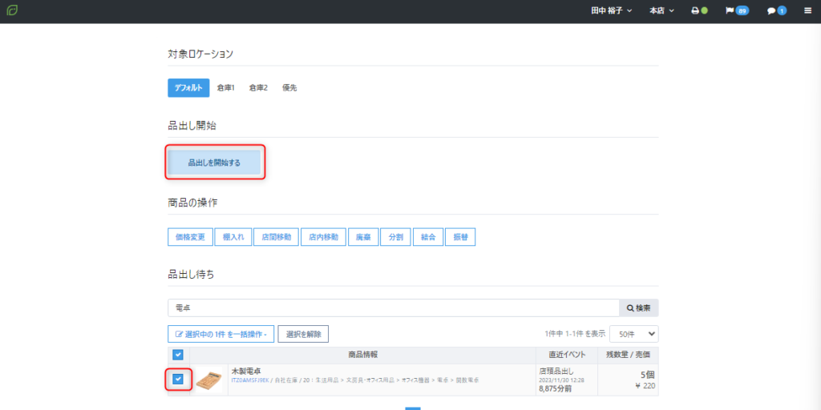
Task: Click 選択を解除 button
Action: (x=303, y=334)
